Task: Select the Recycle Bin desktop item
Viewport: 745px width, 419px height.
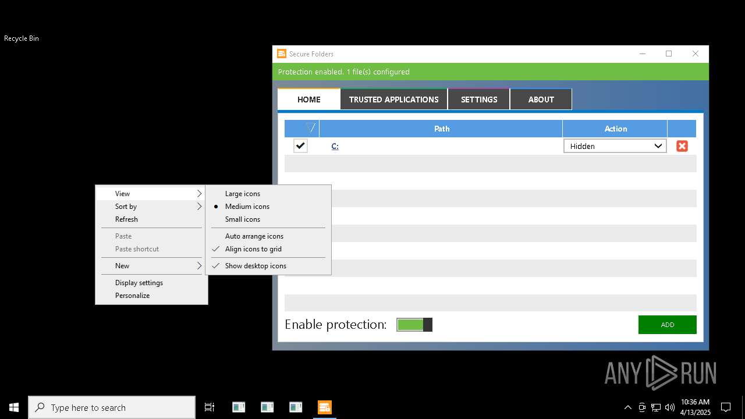Action: pyautogui.click(x=22, y=38)
